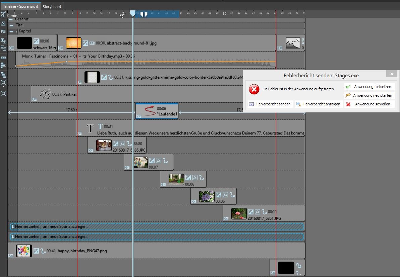
Task: Click Anwendung fortsetzen to continue
Action: pyautogui.click(x=369, y=87)
